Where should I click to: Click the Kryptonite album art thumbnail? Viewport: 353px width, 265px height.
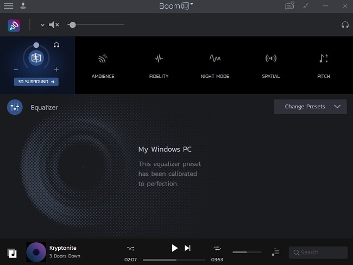click(36, 252)
